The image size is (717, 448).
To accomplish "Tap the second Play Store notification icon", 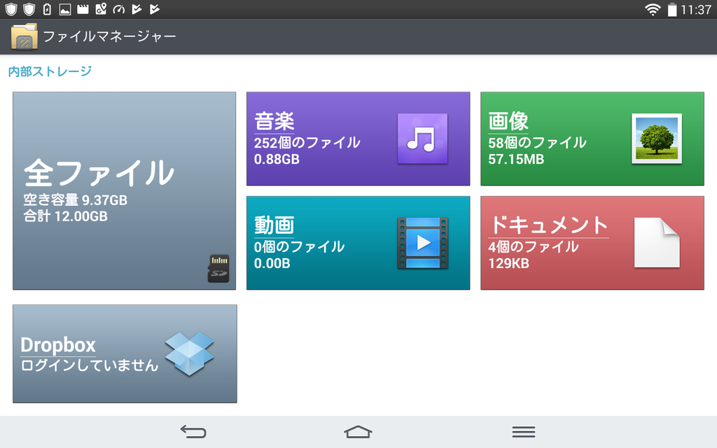I will click(x=155, y=9).
